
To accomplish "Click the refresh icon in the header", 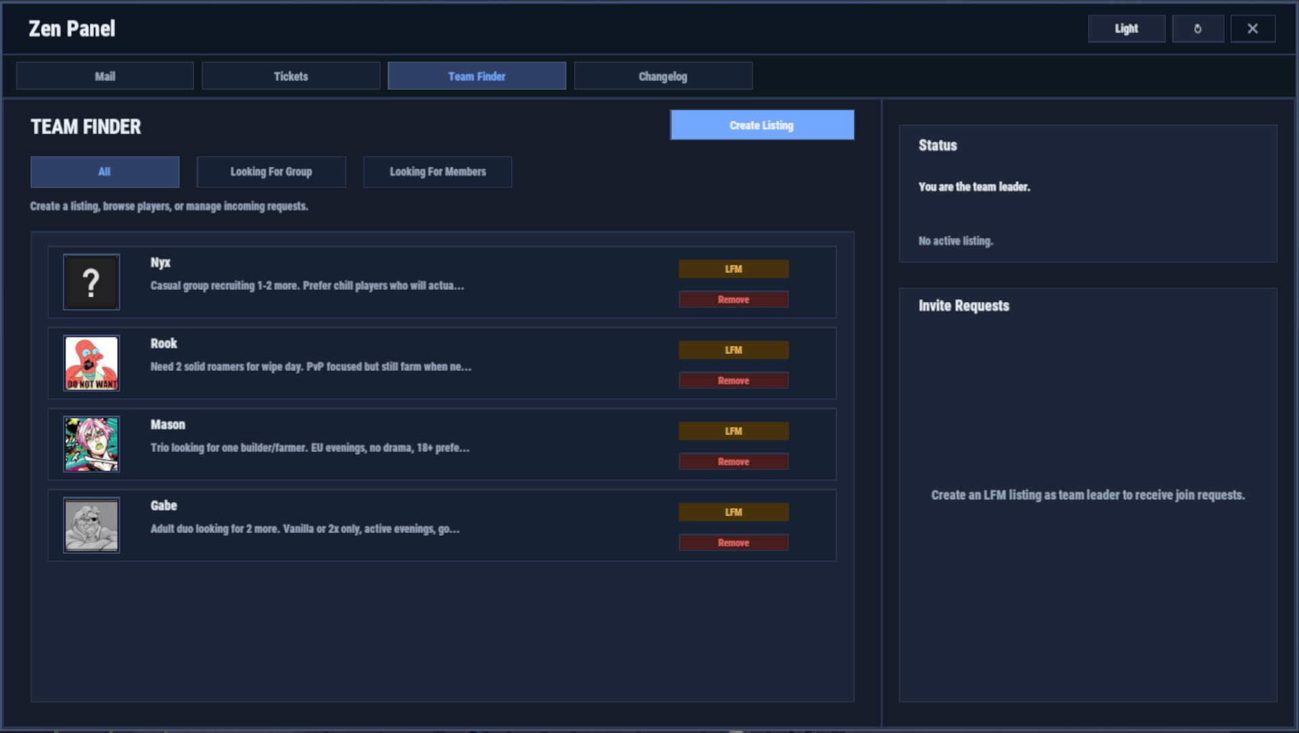I will coord(1198,29).
